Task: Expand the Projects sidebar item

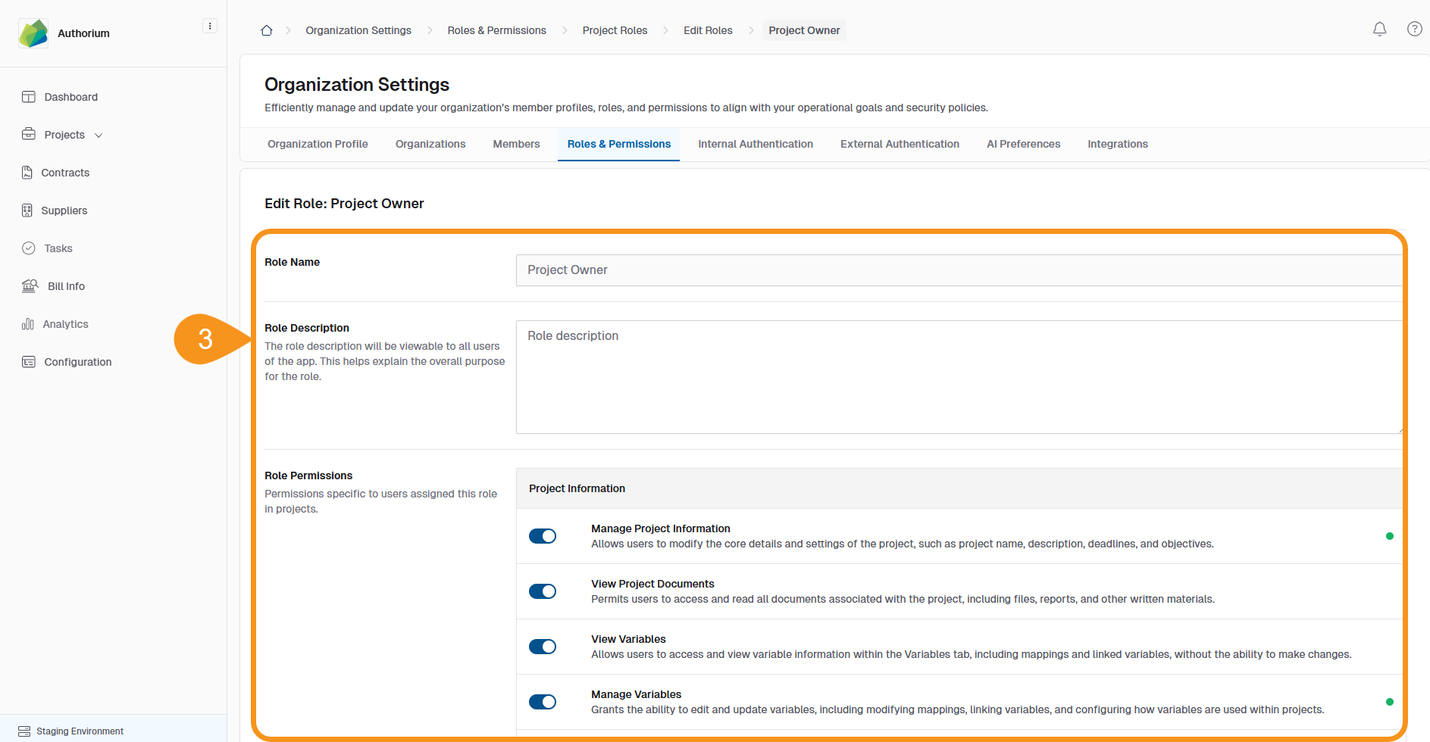Action: [x=99, y=135]
